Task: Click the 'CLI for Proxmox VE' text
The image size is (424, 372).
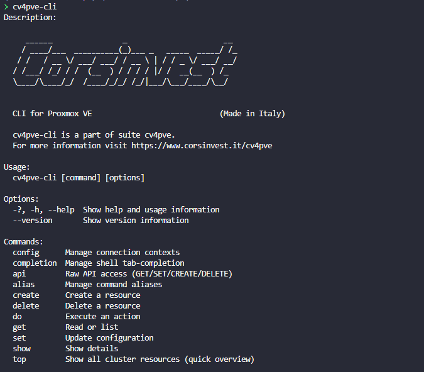Action: [52, 113]
